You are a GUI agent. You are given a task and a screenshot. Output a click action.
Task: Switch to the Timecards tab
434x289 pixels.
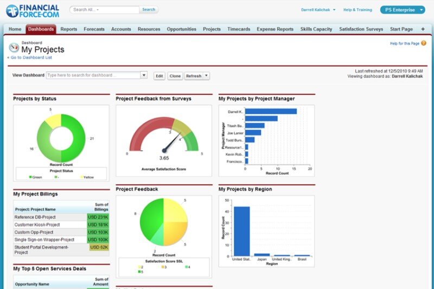point(239,29)
